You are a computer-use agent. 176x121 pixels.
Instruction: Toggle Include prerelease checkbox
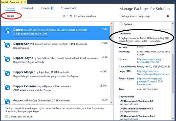pos(76,16)
